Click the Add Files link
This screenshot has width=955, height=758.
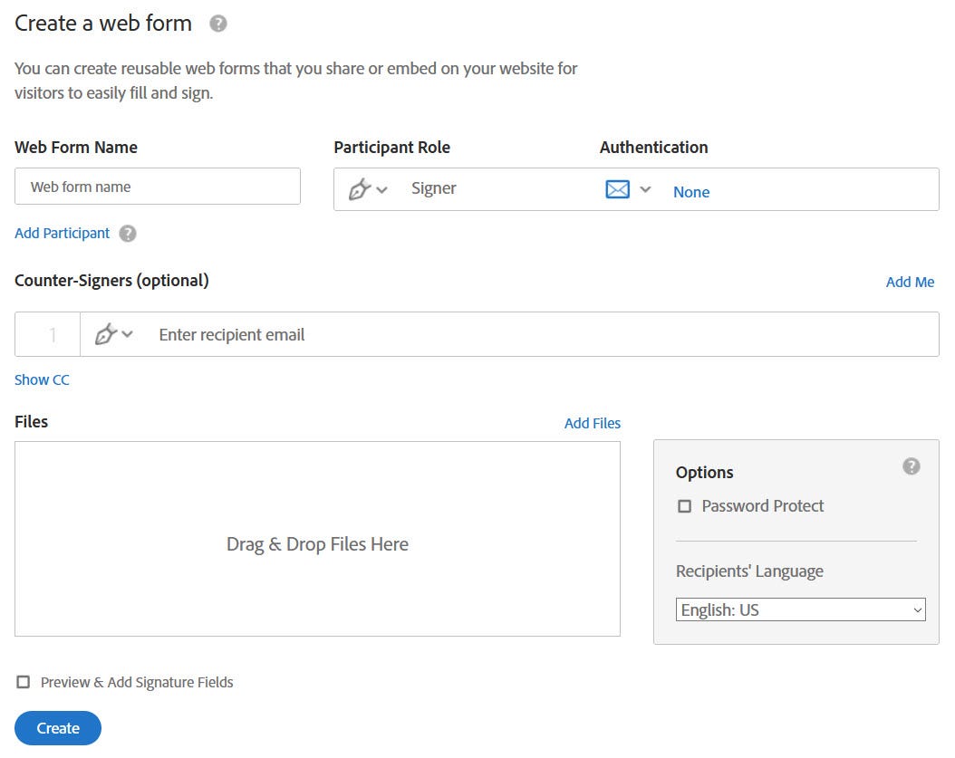click(x=593, y=423)
